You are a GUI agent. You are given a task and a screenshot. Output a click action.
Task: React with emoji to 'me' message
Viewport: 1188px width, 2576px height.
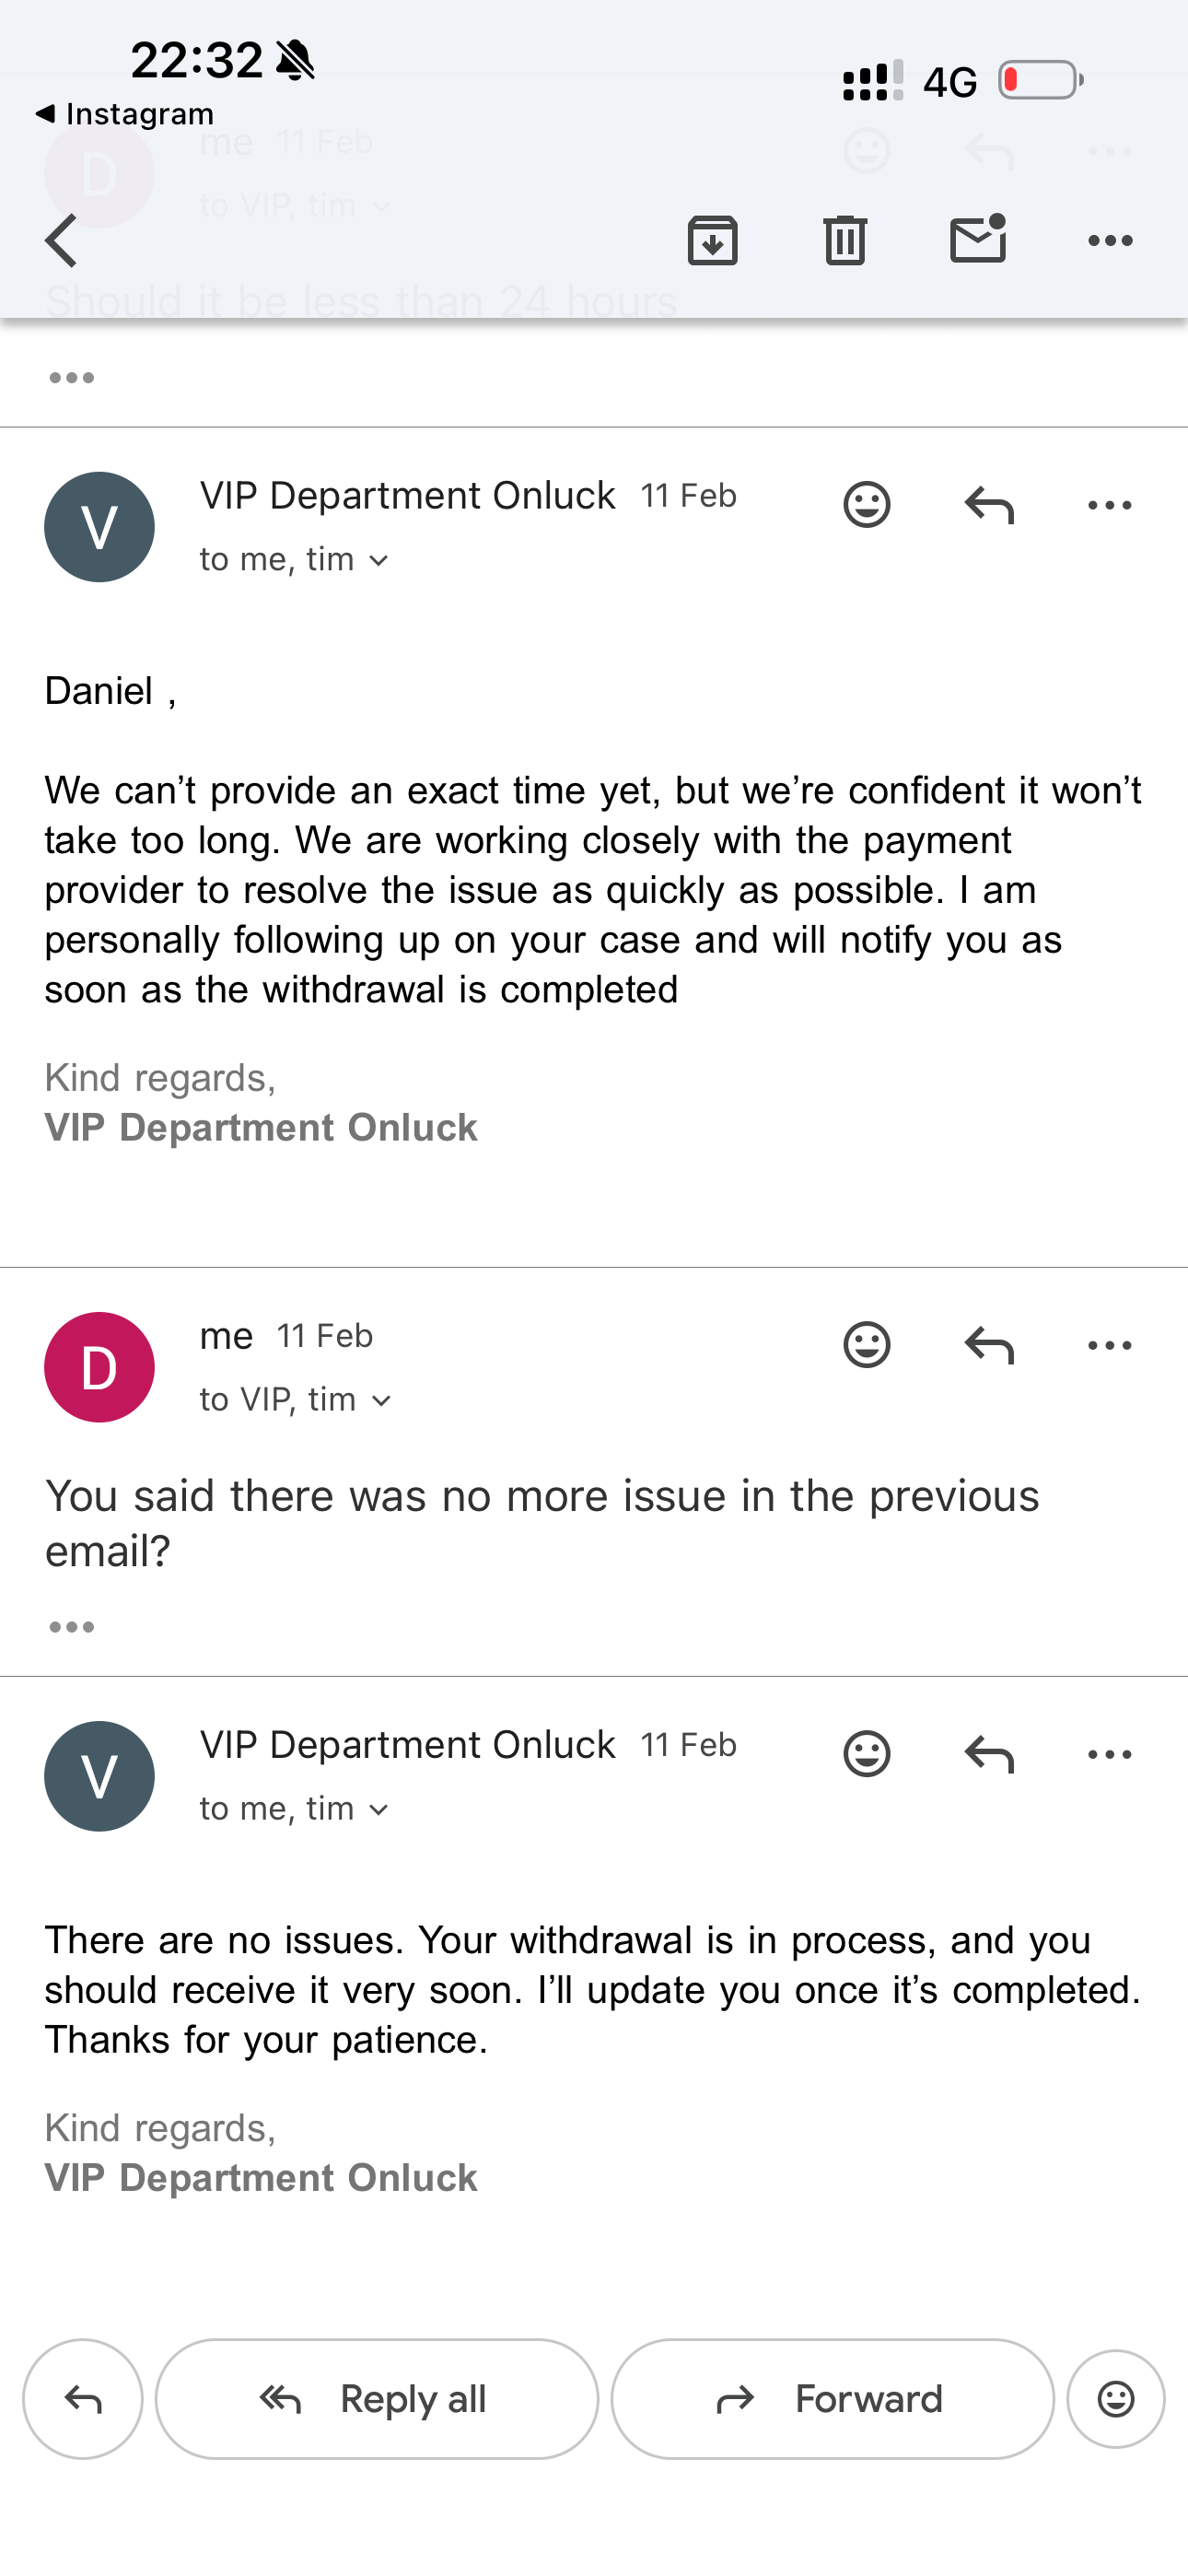click(x=866, y=1345)
